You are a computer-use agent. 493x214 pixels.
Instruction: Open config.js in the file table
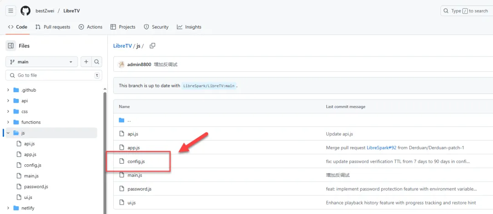[136, 162]
